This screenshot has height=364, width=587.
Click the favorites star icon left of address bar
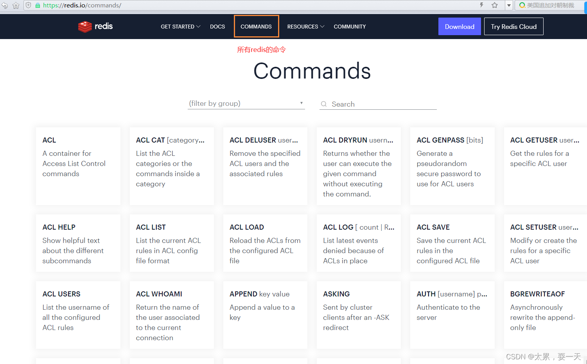[x=16, y=5]
